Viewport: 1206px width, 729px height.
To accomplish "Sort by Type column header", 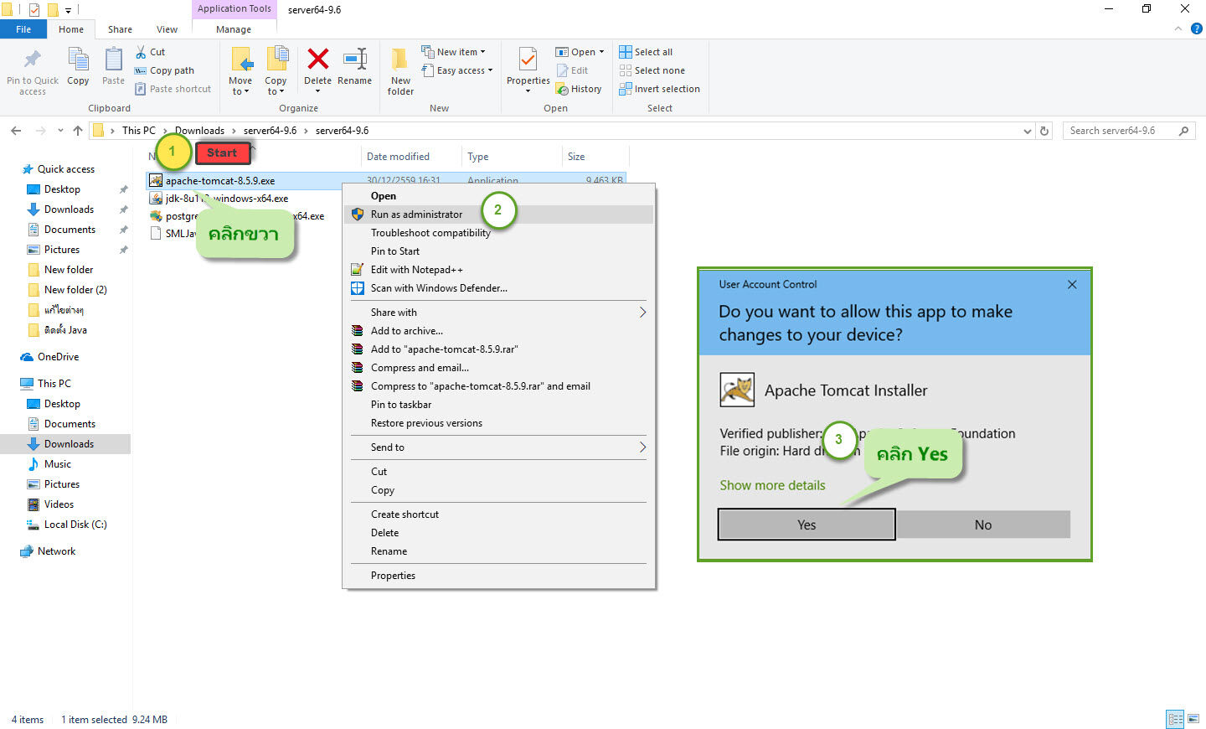I will click(x=477, y=157).
